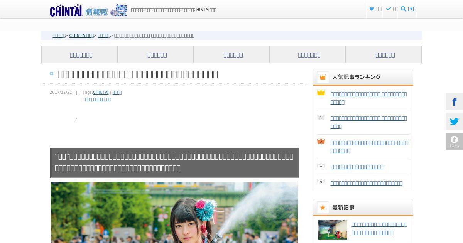463x243 pixels.
Task: Open the number 3 ranked article link
Action: (369, 147)
